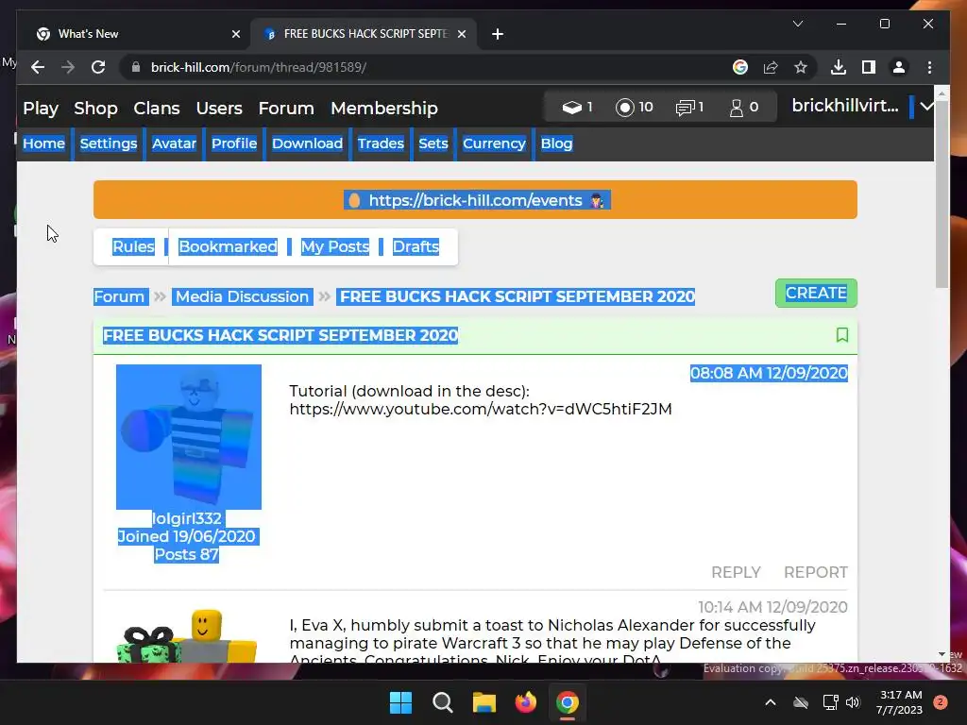Open the Shop menu
This screenshot has height=725, width=967.
click(95, 108)
